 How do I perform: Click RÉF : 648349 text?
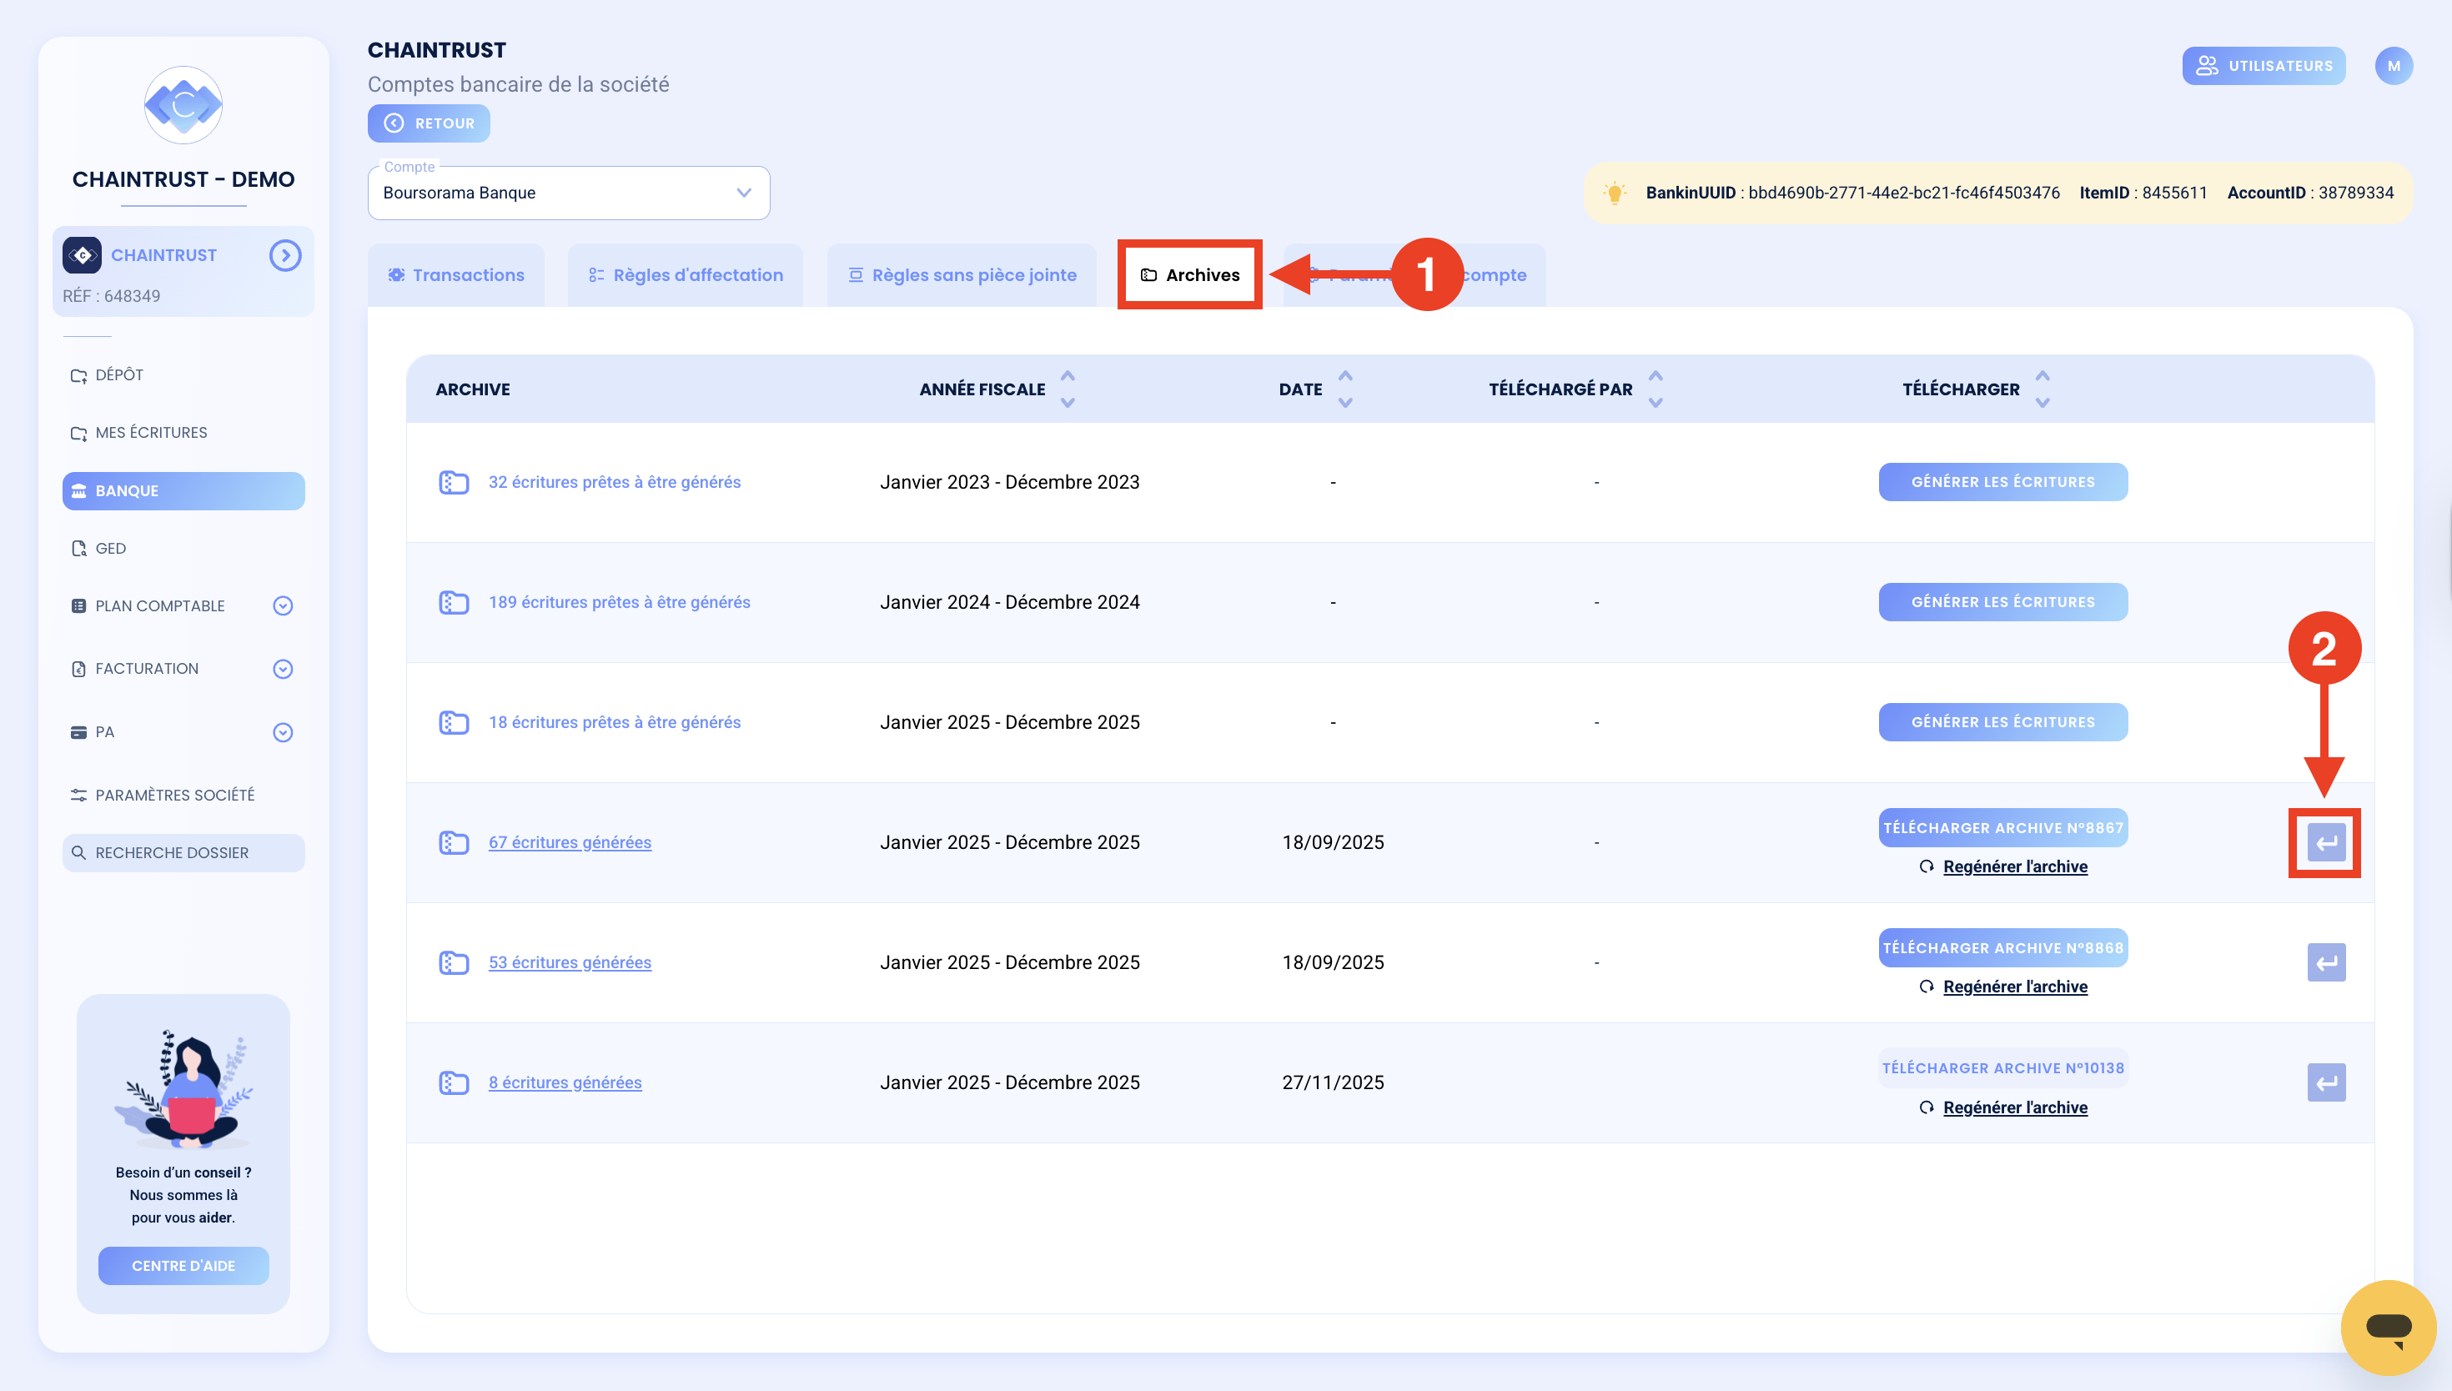click(112, 296)
